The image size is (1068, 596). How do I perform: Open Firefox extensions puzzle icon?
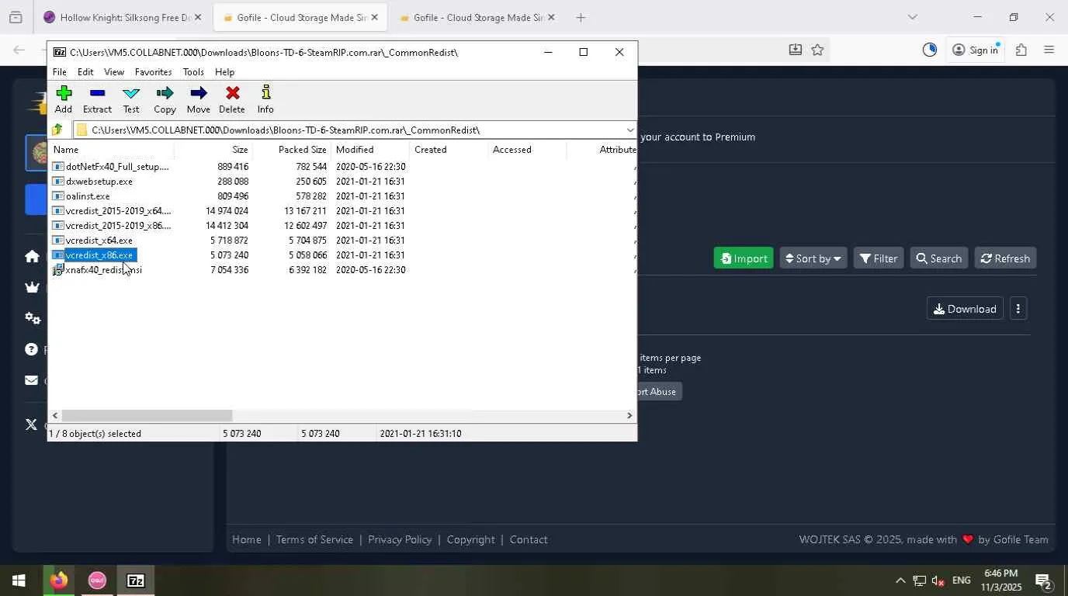[x=1021, y=50]
